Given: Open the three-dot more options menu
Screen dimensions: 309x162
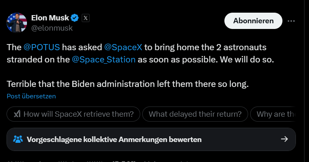Looking at the screenshot, I should pyautogui.click(x=291, y=21).
